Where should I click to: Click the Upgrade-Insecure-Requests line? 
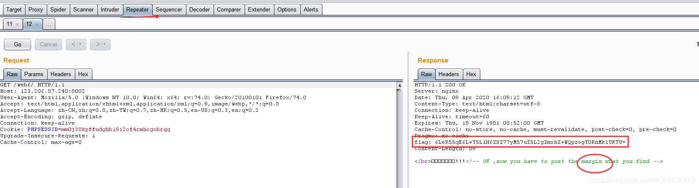coord(48,136)
